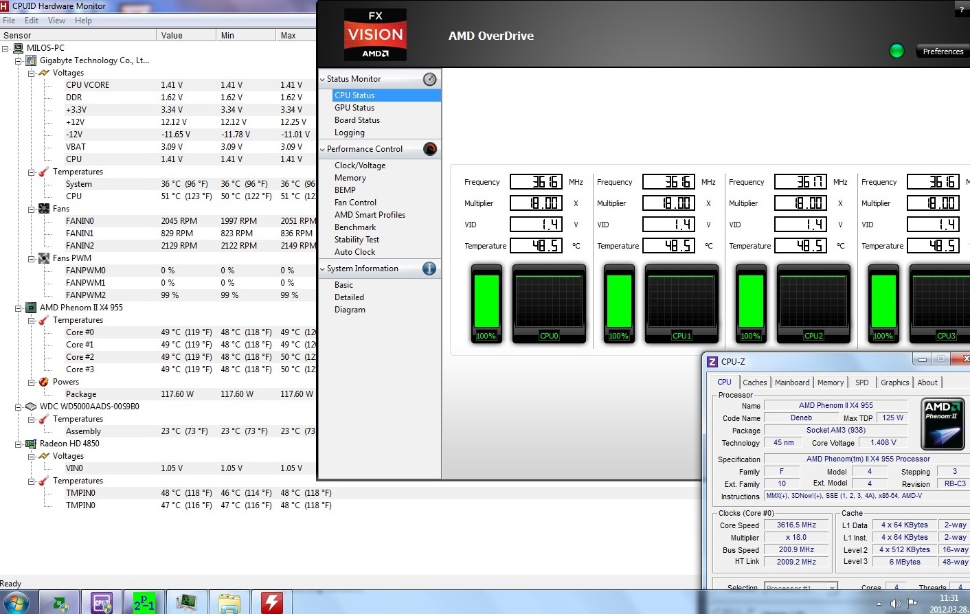
Task: Click the Fans icon in the sensor tree
Action: click(44, 209)
